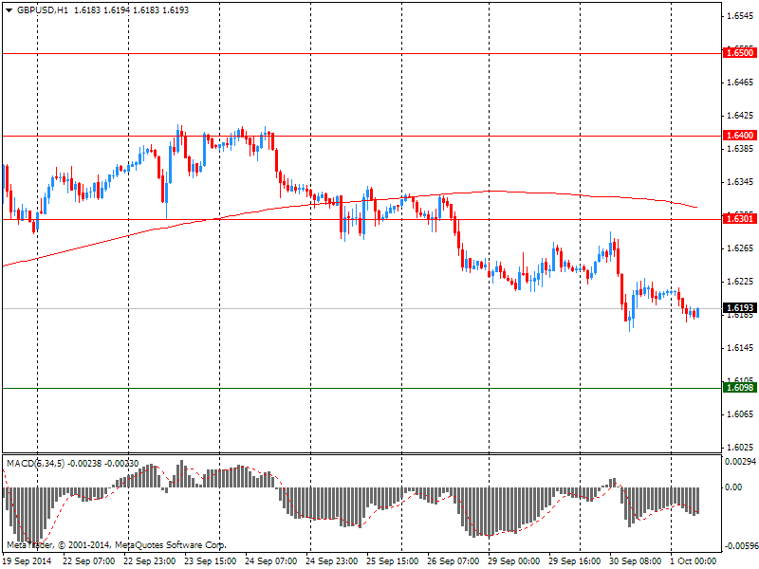Screen dimensions: 759x569
Task: Click the -0.00596 MACD scale value
Action: 740,547
